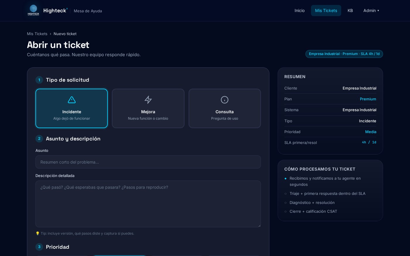Open the Admin dropdown menu
This screenshot has height=256, width=410.
371,11
